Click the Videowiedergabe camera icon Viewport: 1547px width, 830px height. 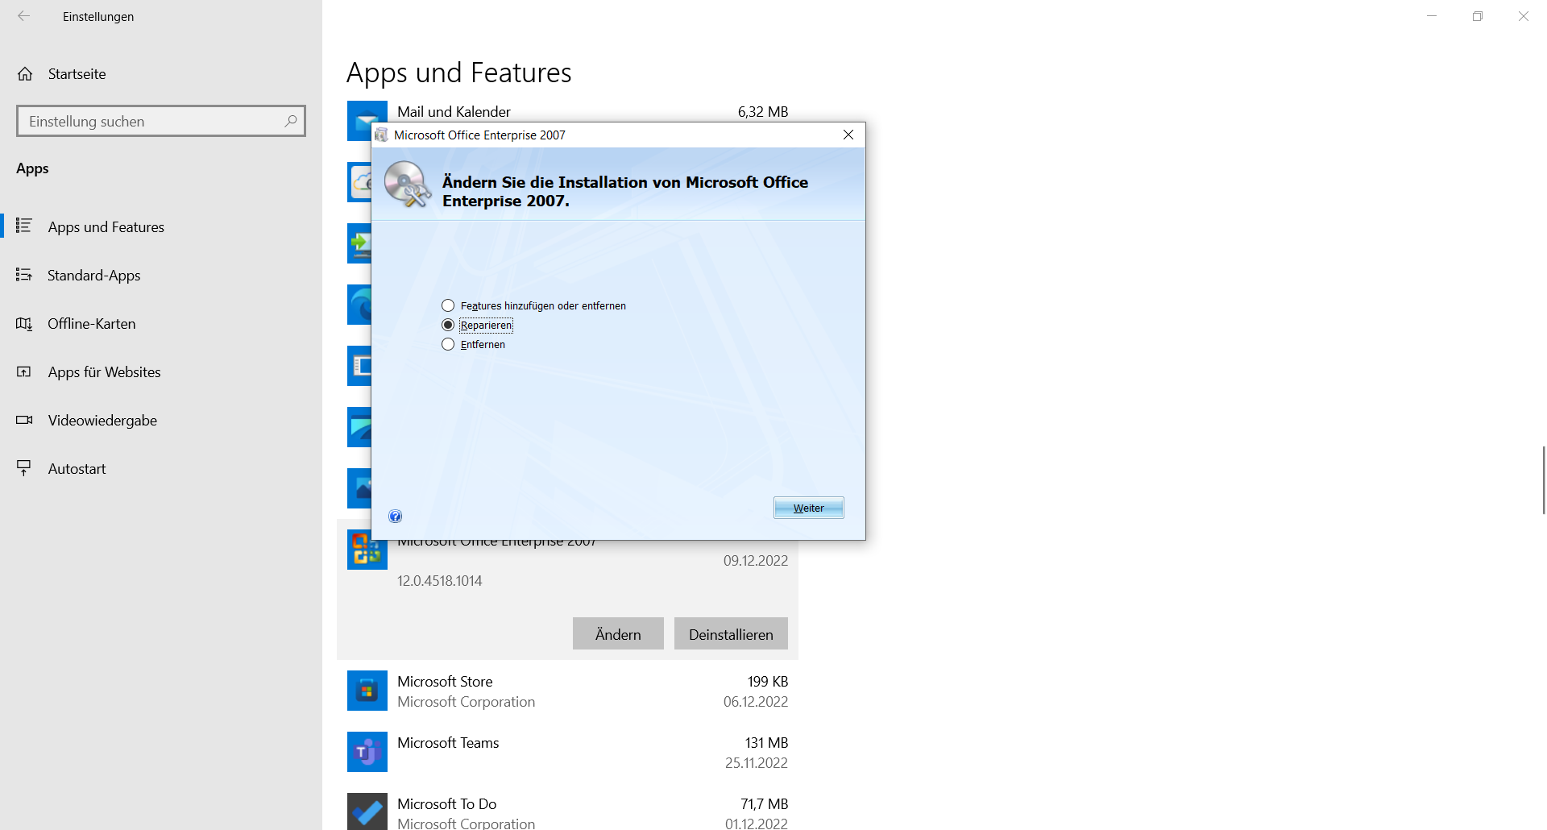[24, 420]
